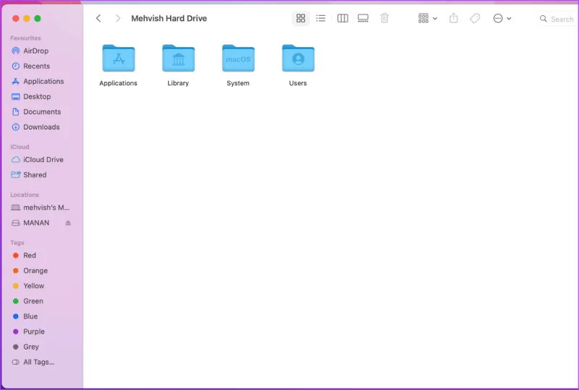
Task: Click the System folder name label
Action: click(238, 83)
